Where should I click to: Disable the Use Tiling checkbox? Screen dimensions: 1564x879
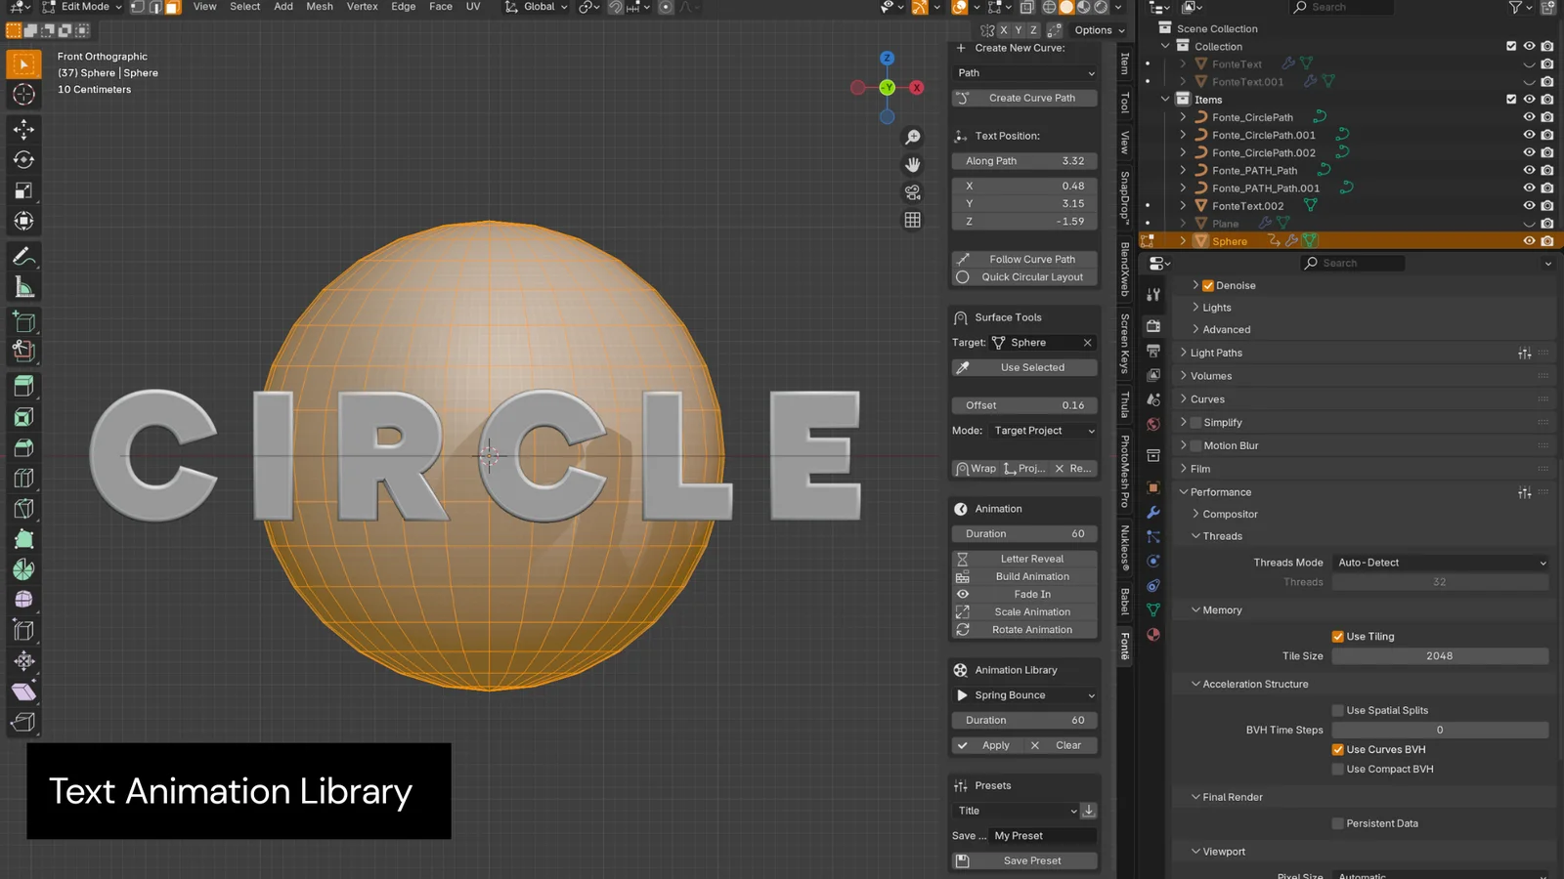coord(1338,636)
